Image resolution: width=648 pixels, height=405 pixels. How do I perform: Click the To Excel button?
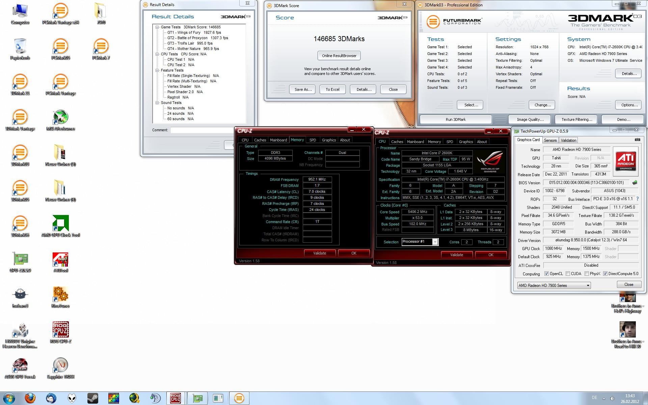332,89
